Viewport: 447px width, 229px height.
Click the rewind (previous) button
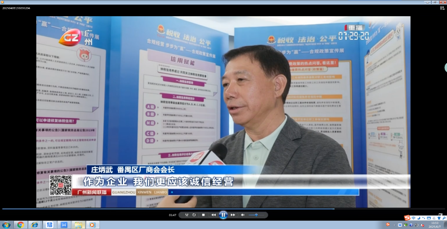pyautogui.click(x=213, y=214)
